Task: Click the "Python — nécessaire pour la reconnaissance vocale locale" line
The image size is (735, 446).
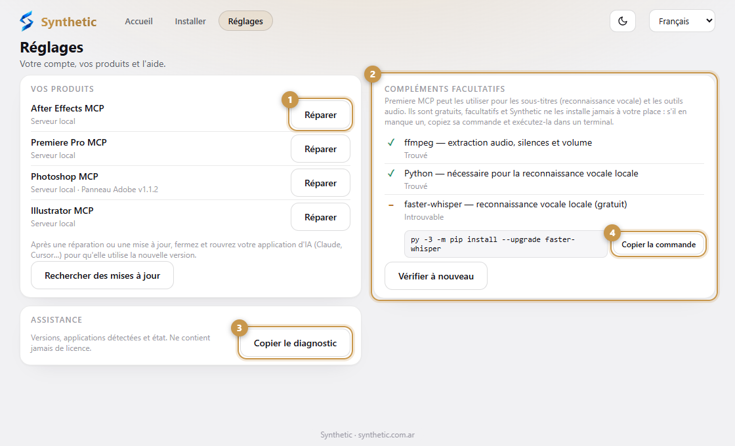Action: 521,173
